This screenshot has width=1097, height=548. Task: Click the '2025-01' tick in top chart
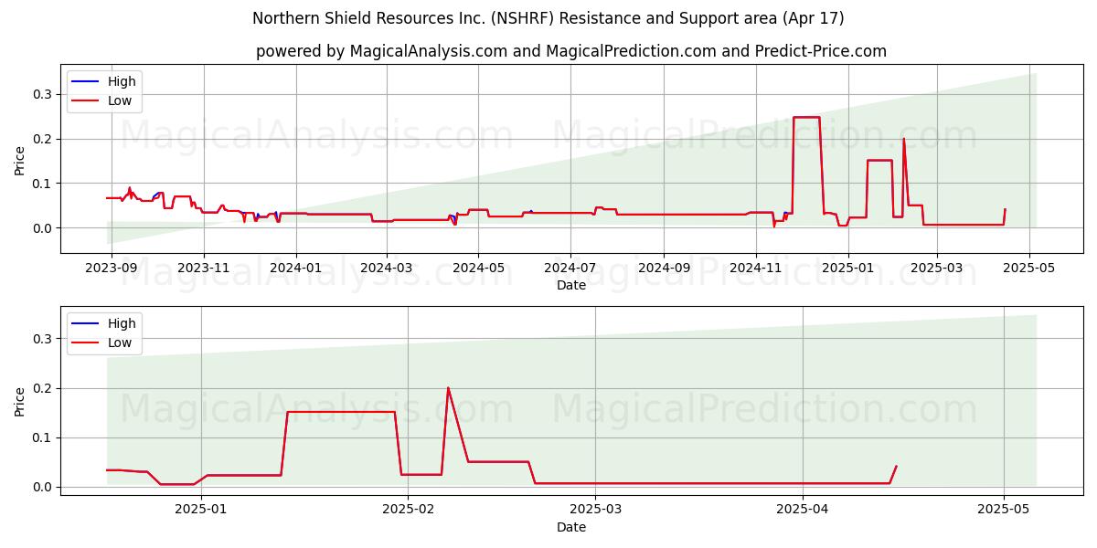point(848,269)
